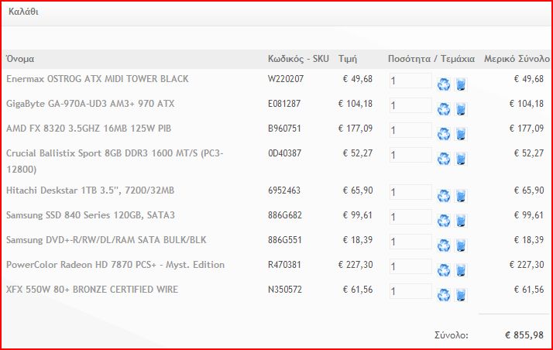Focus quantity input for Samsung DVD+-R/RW drive
Screen dimensions: 553x350
click(410, 242)
